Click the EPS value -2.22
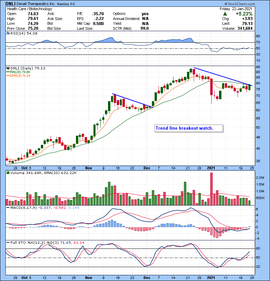270x281 pixels. (99, 19)
